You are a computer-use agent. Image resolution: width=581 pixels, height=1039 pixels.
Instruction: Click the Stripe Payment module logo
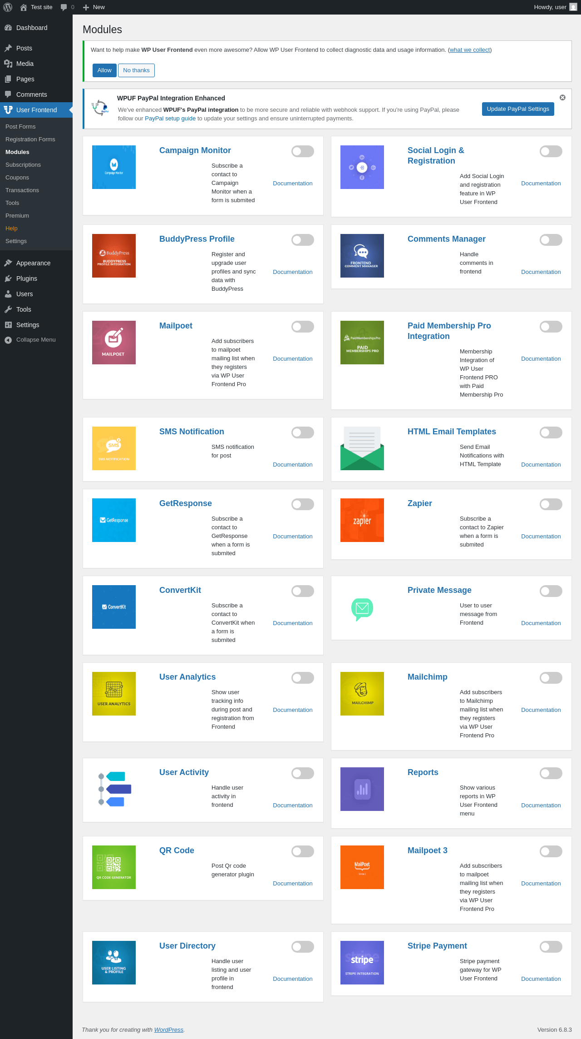362,963
